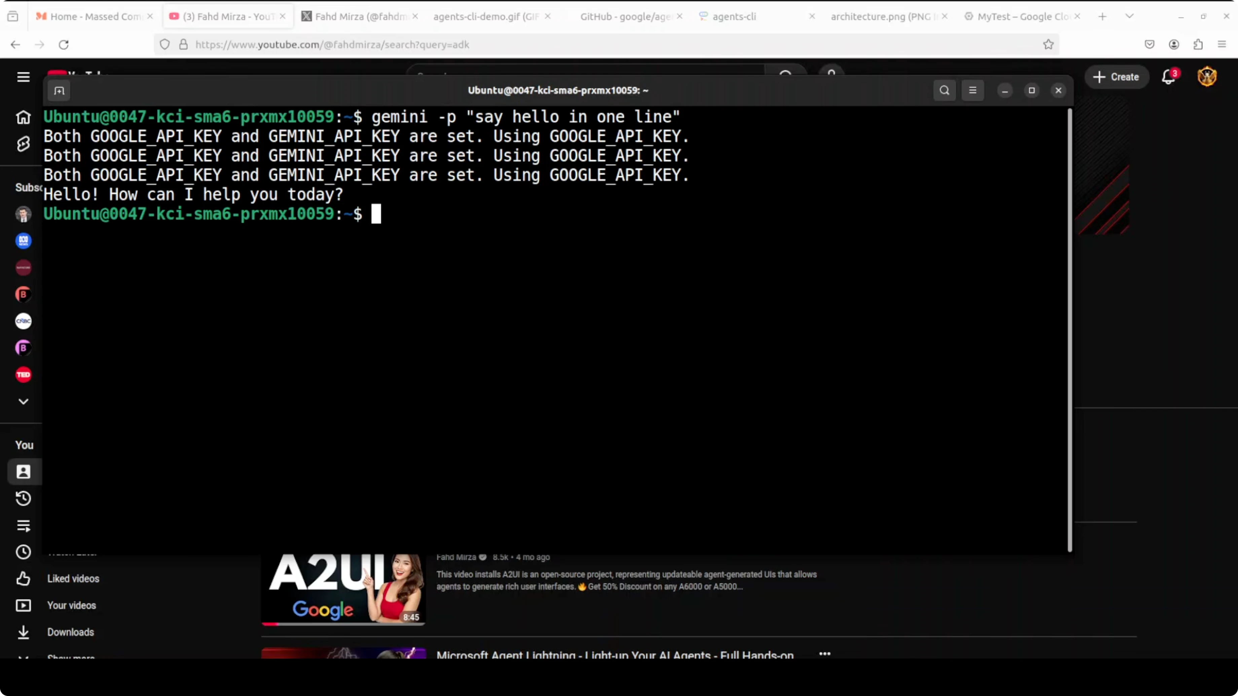Click the terminal search icon

[944, 90]
